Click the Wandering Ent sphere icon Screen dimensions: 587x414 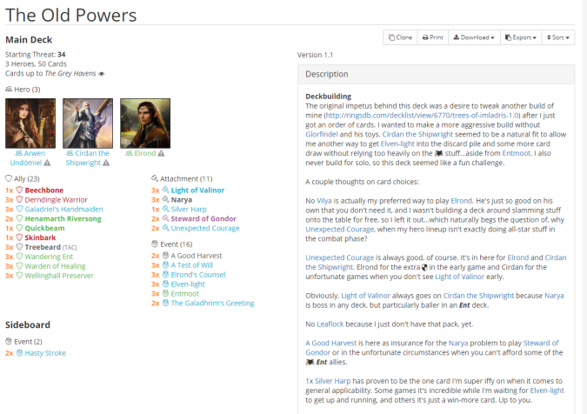tap(19, 257)
